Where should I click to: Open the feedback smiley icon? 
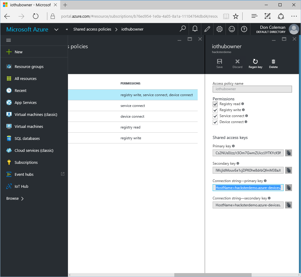pyautogui.click(x=232, y=29)
